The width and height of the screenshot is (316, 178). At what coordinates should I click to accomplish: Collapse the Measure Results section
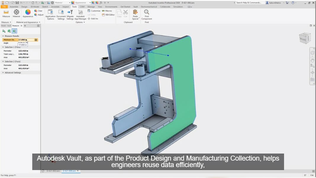click(3, 36)
